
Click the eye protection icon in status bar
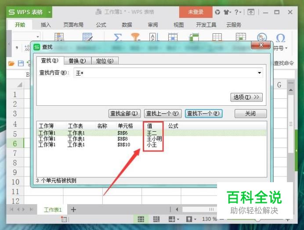[x=189, y=219]
